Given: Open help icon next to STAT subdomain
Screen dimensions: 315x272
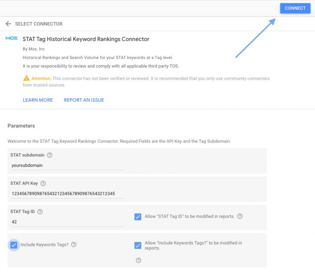Looking at the screenshot, I should 50,155.
